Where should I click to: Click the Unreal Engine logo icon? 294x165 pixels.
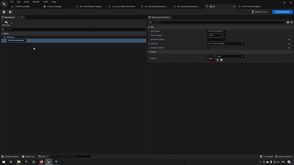4,4
